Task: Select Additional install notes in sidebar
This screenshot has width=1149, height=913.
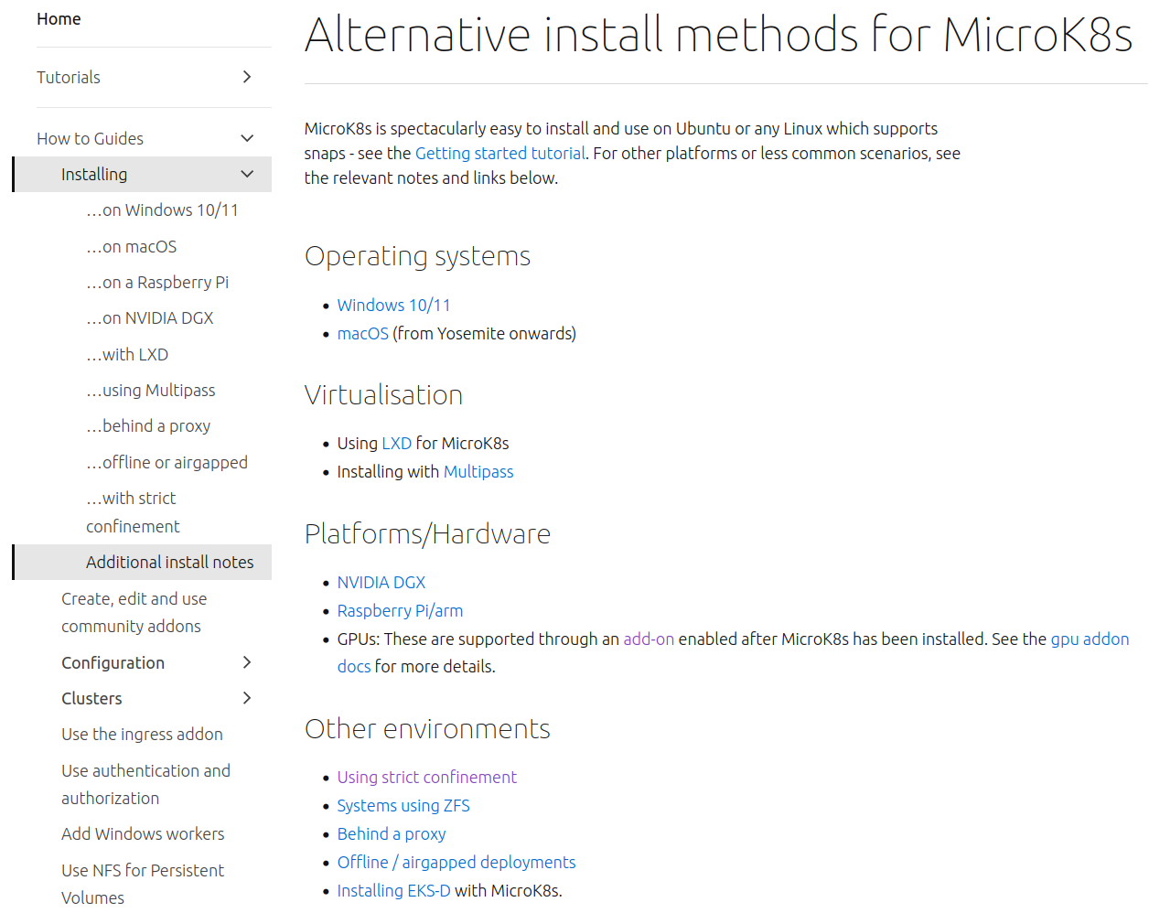Action: [x=169, y=562]
